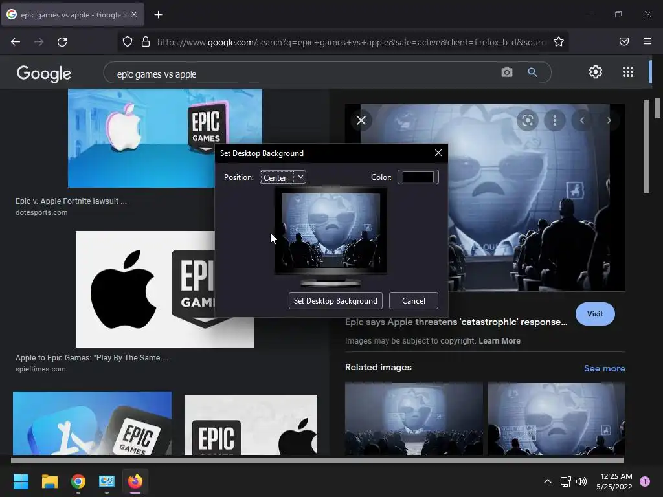Open Save to Pocket button

point(624,41)
